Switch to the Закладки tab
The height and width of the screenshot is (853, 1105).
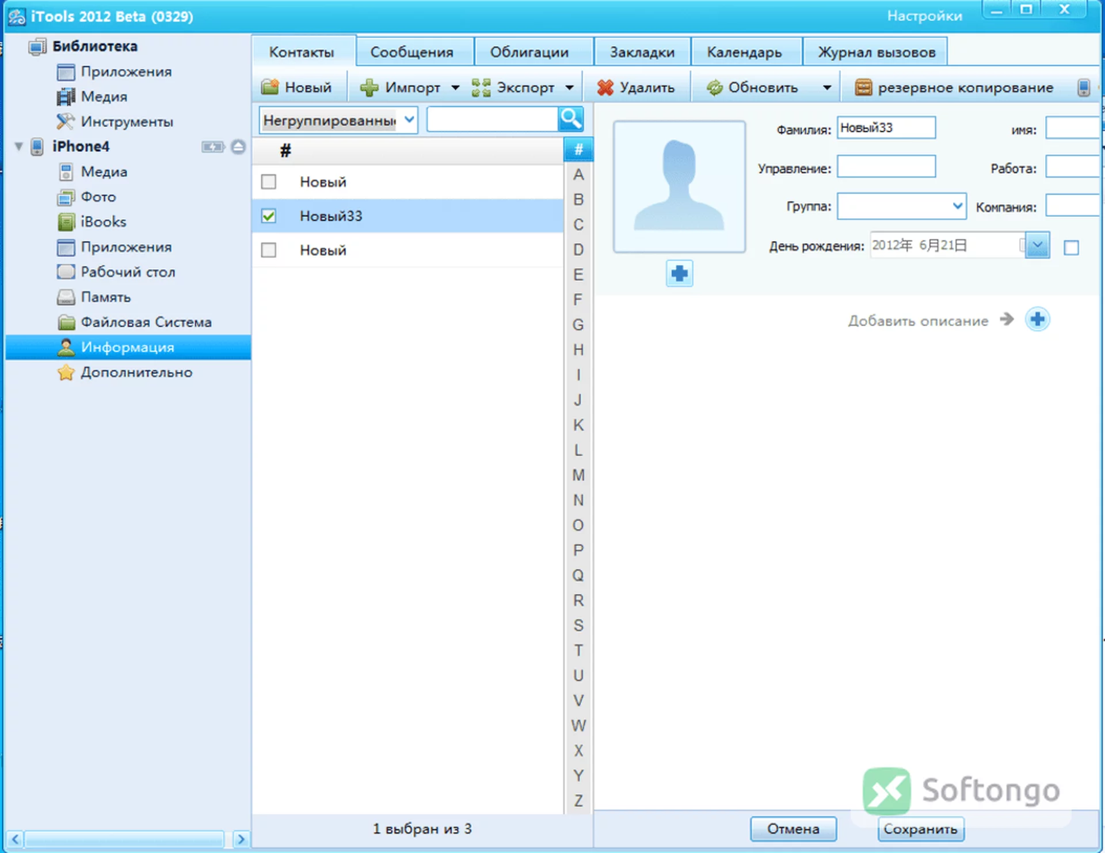(x=642, y=52)
